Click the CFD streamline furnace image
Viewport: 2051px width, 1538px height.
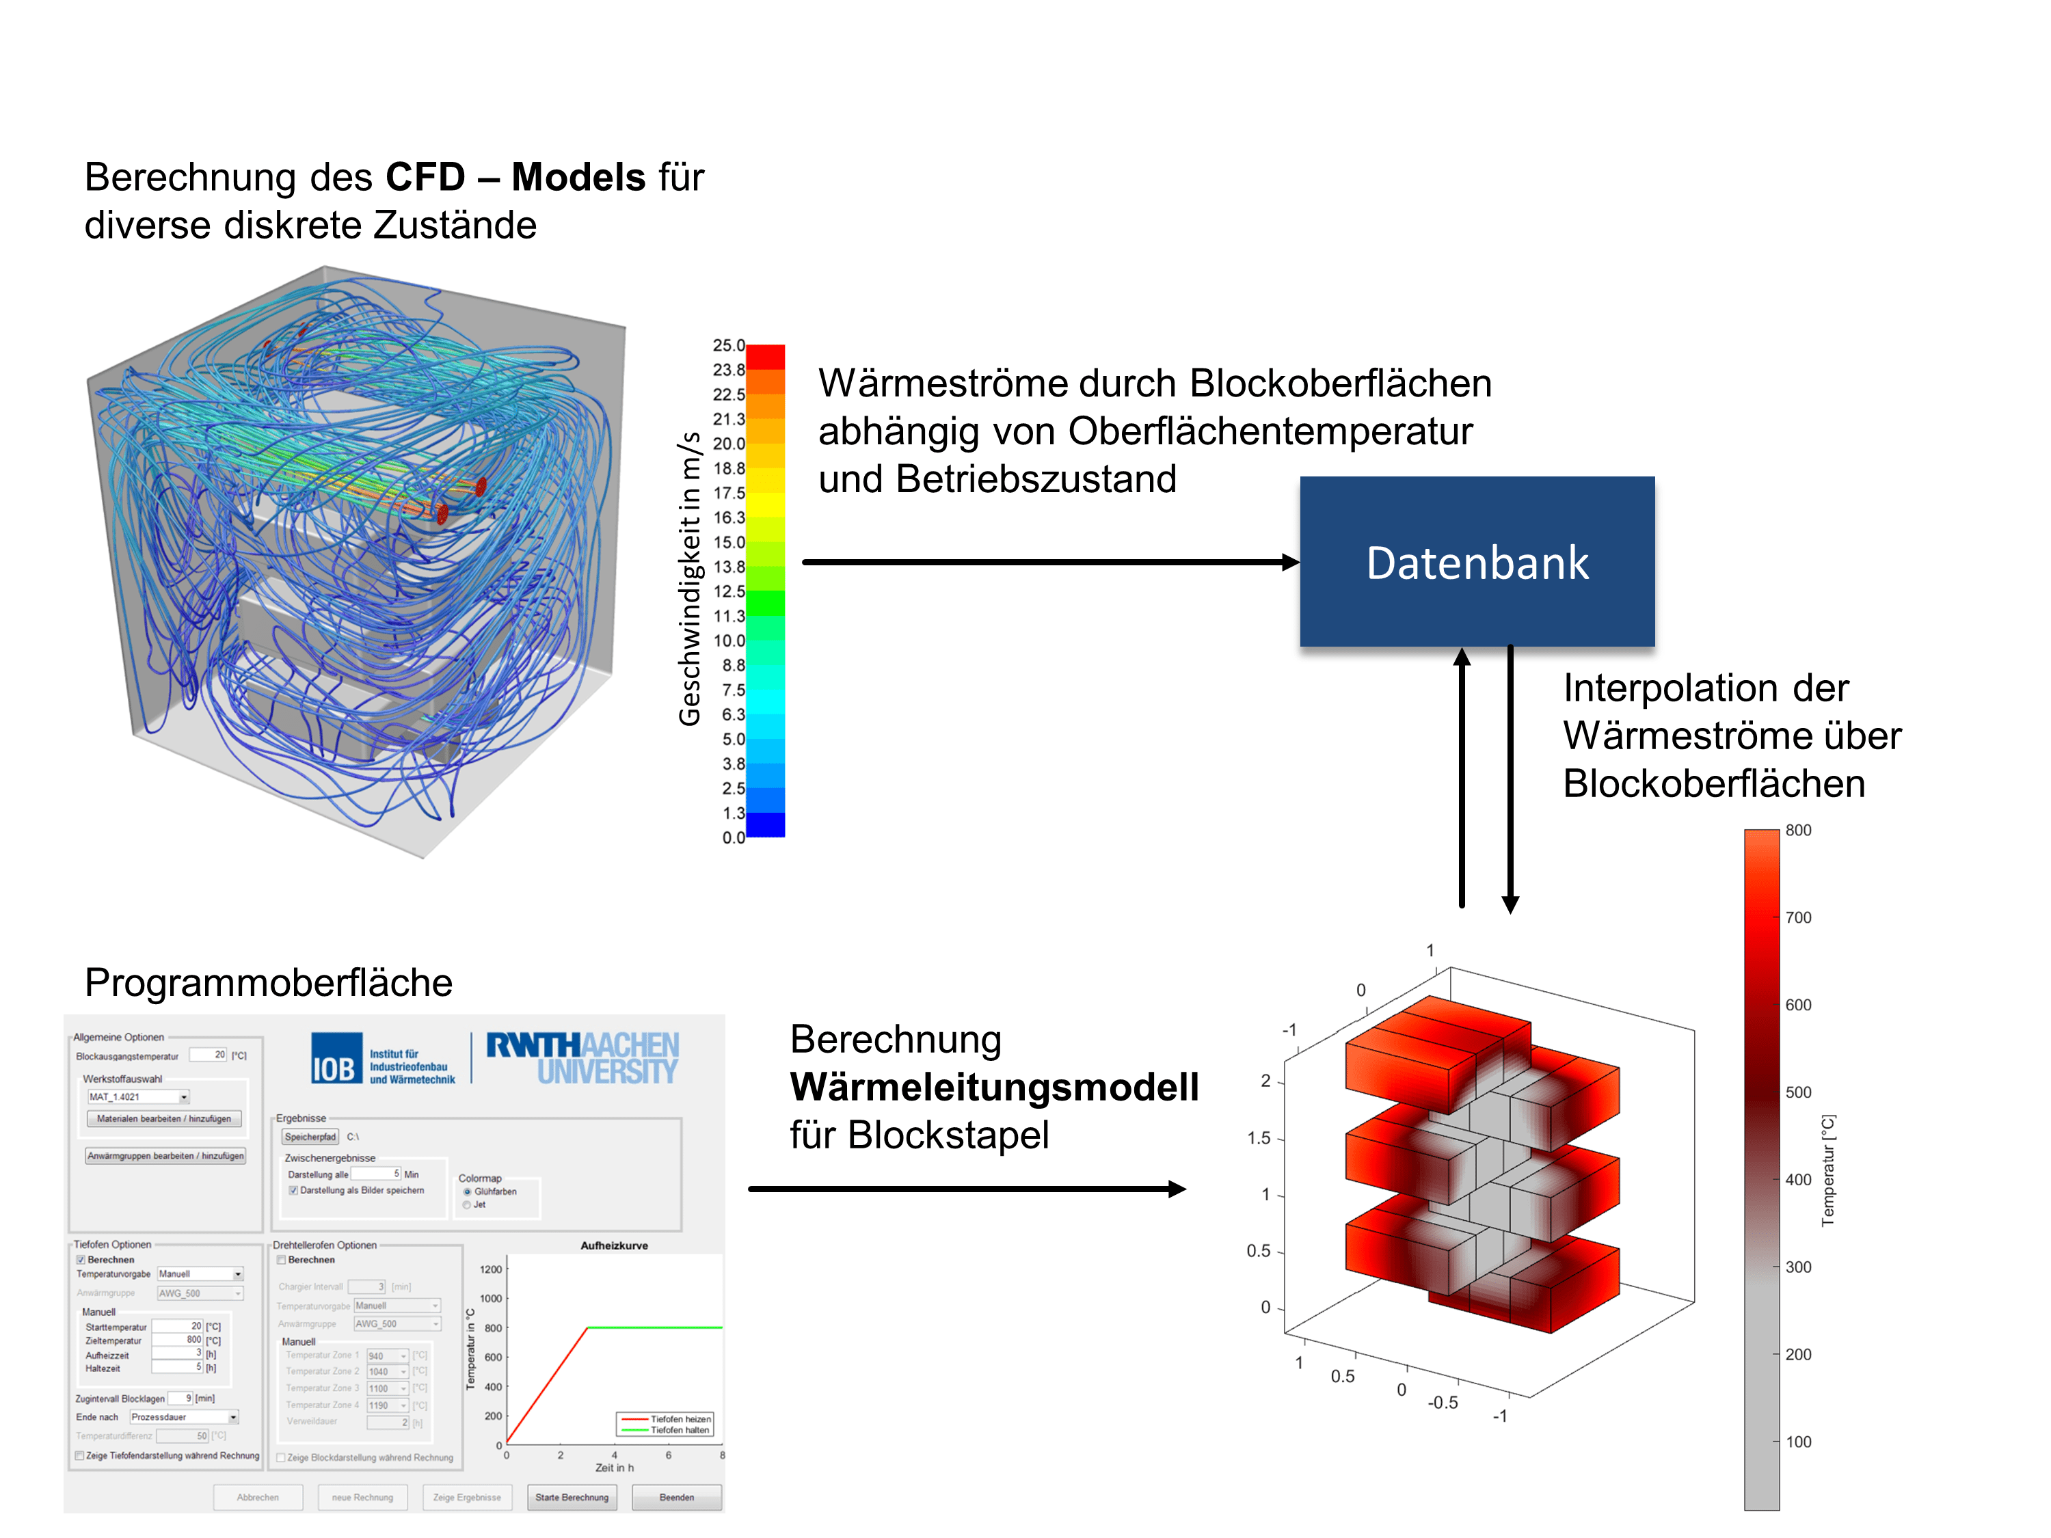[357, 562]
